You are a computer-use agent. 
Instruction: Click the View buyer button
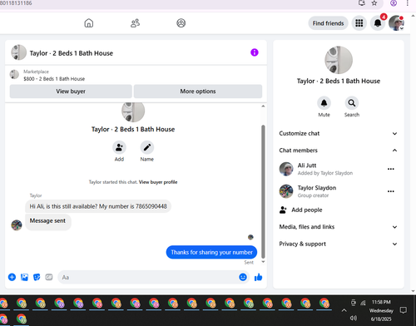tap(71, 91)
